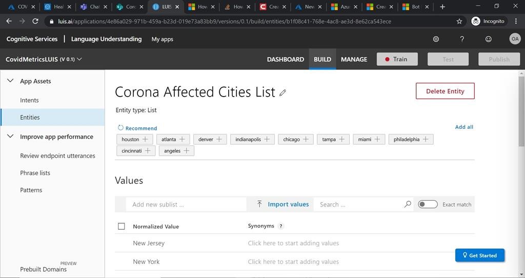Collapse the App Assets section

coord(10,81)
